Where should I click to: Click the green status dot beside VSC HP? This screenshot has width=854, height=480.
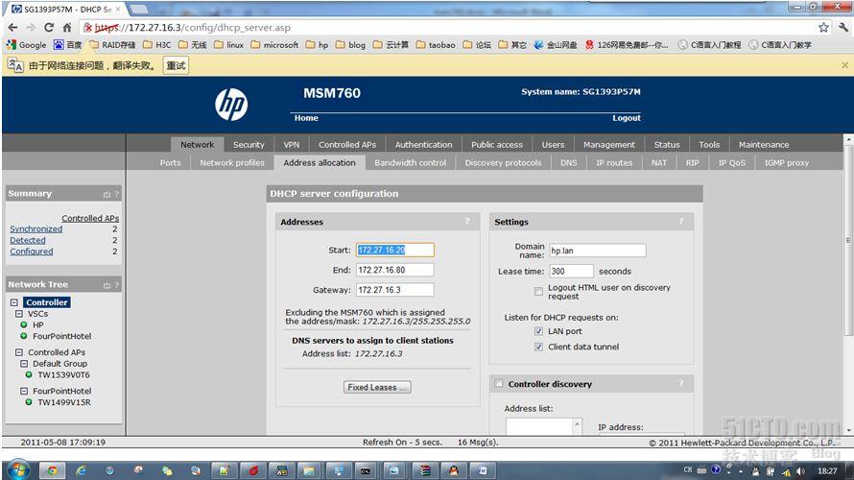[23, 324]
